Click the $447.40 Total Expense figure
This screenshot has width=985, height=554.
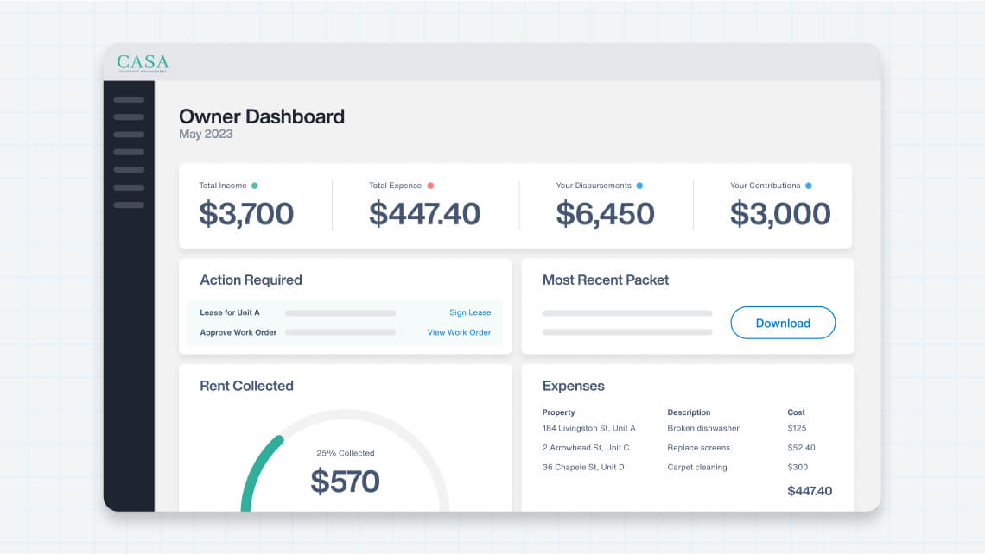pos(424,214)
